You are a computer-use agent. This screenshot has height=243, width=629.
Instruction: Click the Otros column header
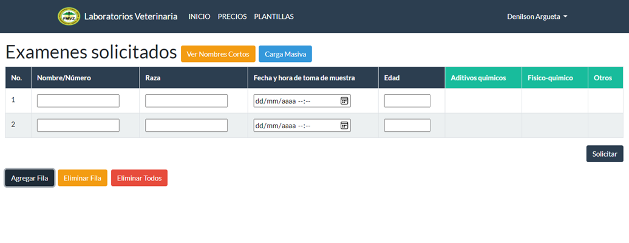click(x=606, y=78)
